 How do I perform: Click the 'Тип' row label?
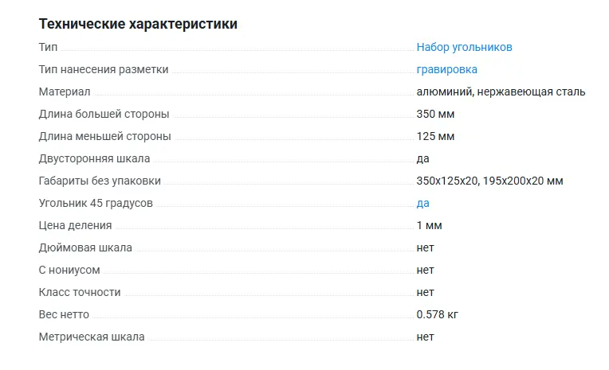tap(48, 47)
